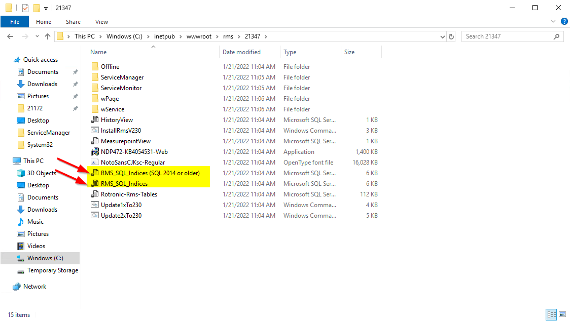Expand the ribbon with the chevron
The image size is (570, 321).
coord(553,21)
